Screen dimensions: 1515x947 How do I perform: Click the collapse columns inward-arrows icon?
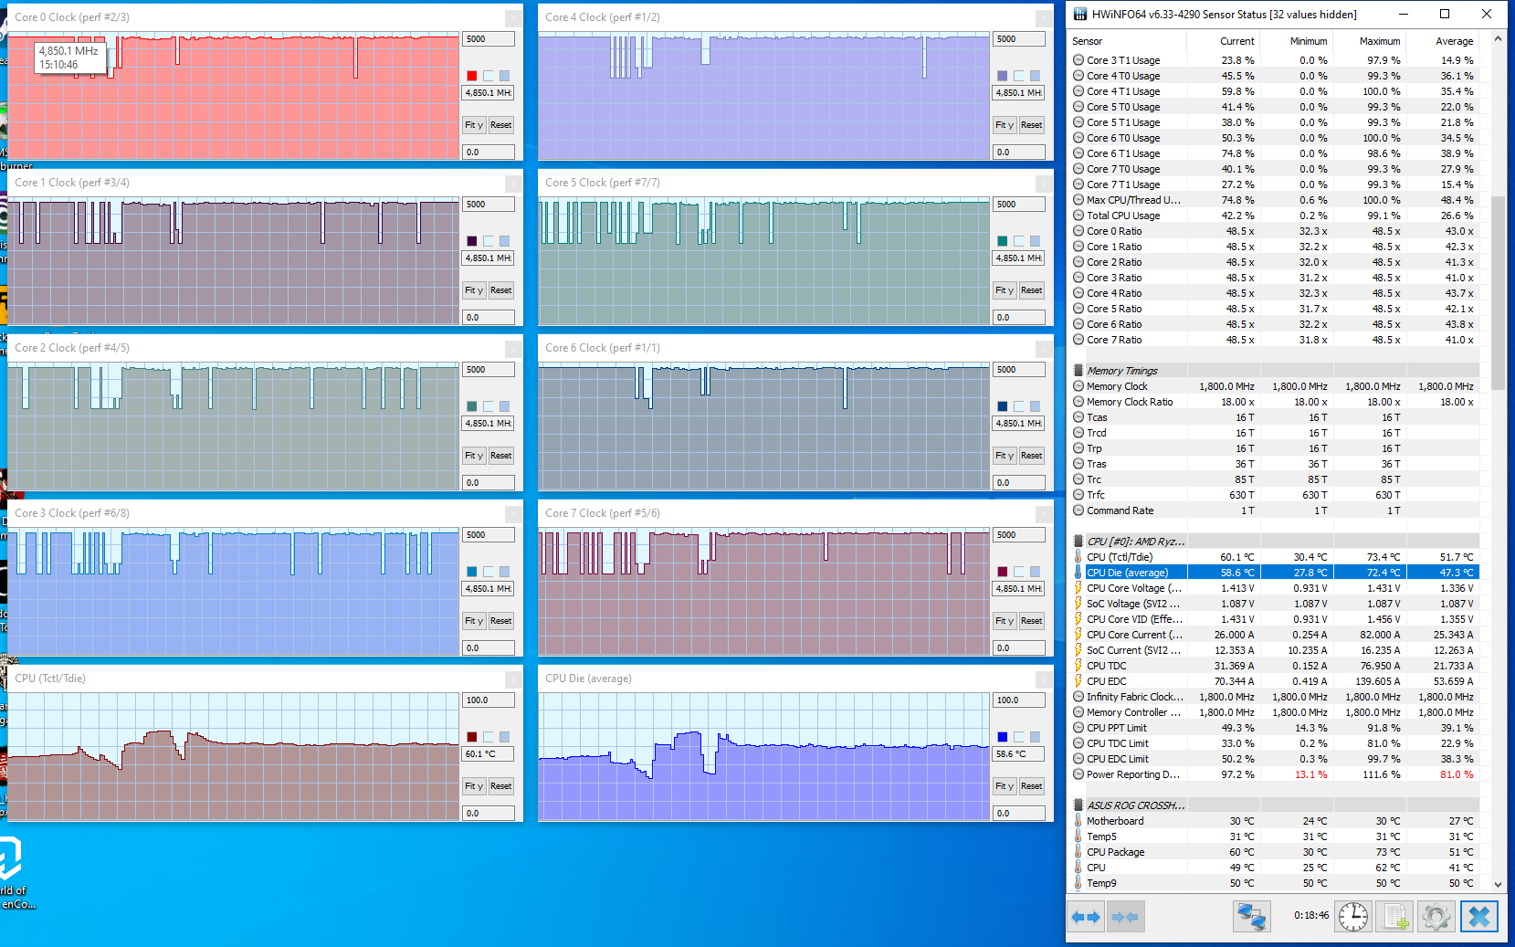click(x=1125, y=917)
